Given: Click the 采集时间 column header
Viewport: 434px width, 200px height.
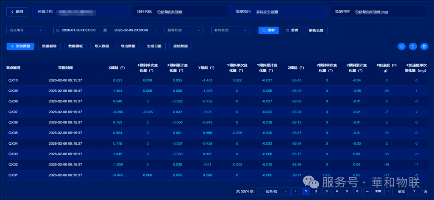Looking at the screenshot, I should pyautogui.click(x=65, y=68).
